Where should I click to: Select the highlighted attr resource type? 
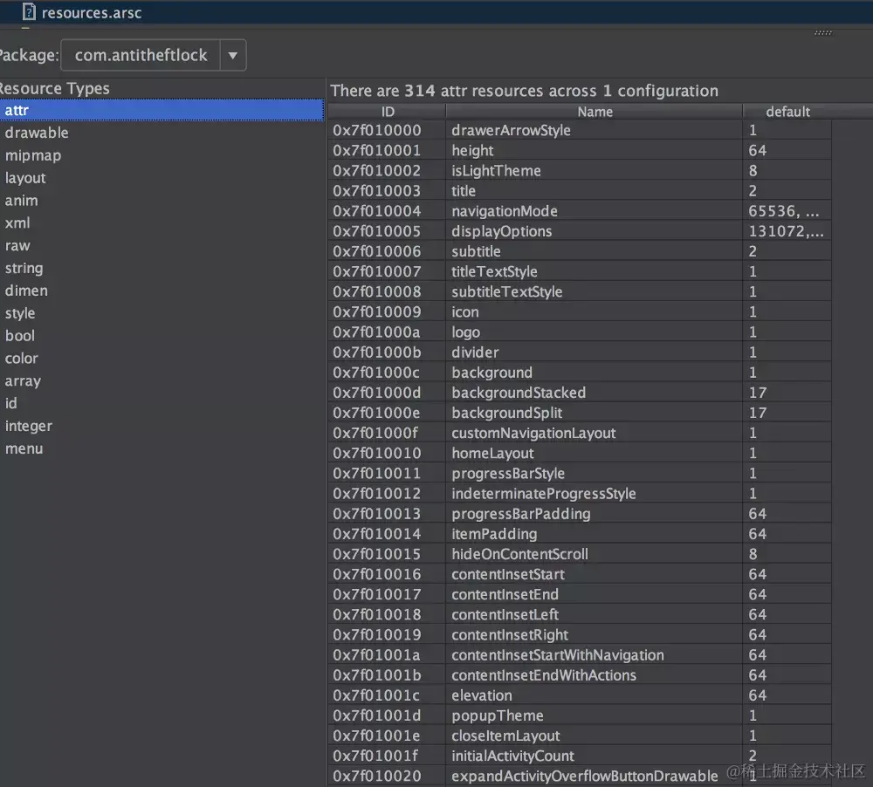(162, 110)
